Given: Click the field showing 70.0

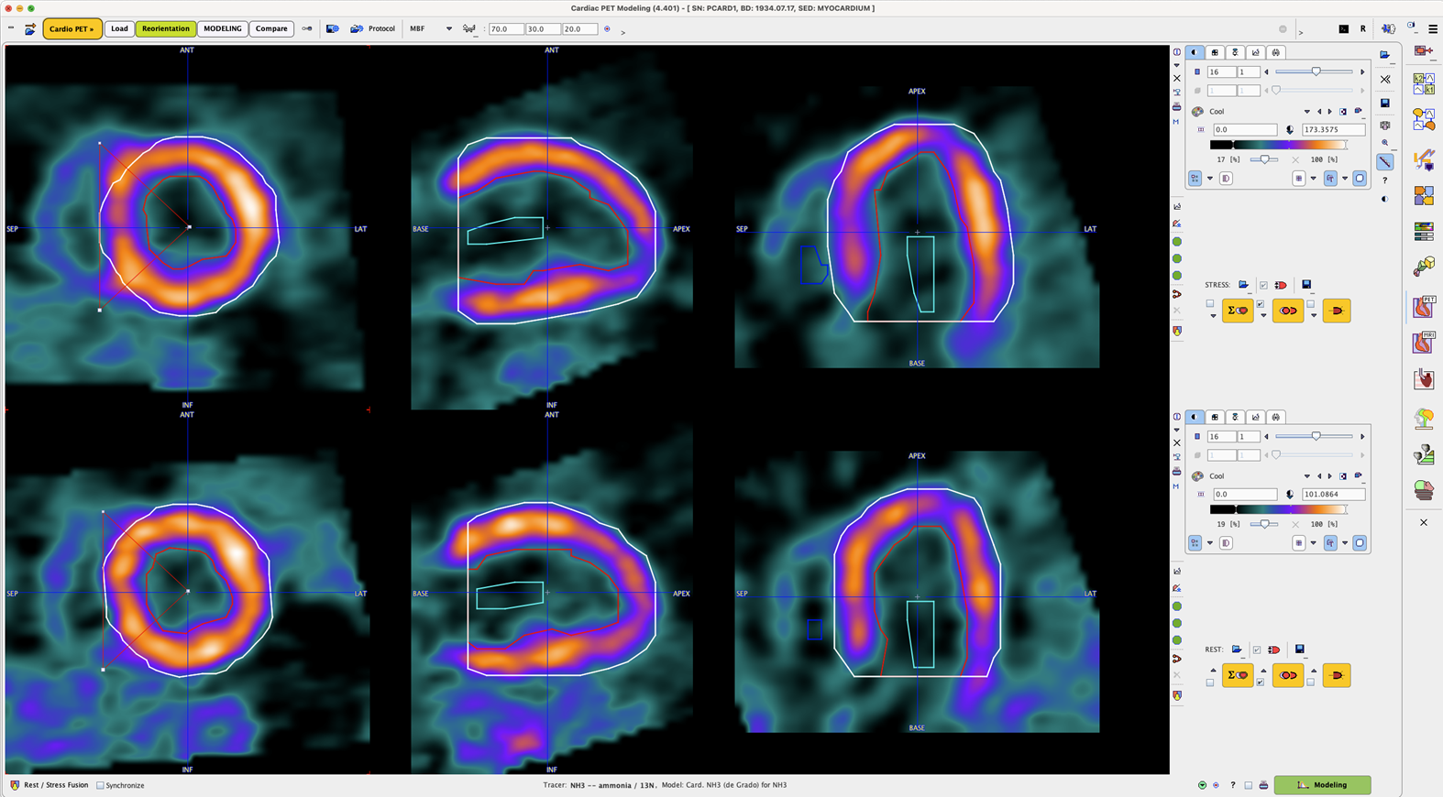Looking at the screenshot, I should pos(505,29).
